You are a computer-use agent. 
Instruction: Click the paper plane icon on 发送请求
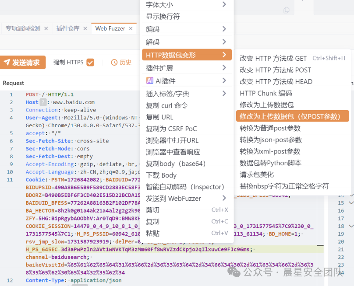(x=7, y=63)
